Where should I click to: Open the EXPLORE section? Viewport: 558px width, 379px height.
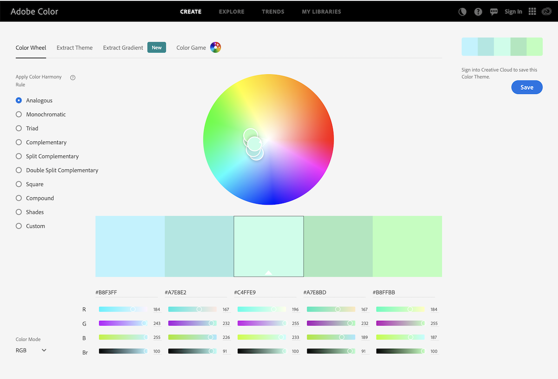pyautogui.click(x=231, y=12)
